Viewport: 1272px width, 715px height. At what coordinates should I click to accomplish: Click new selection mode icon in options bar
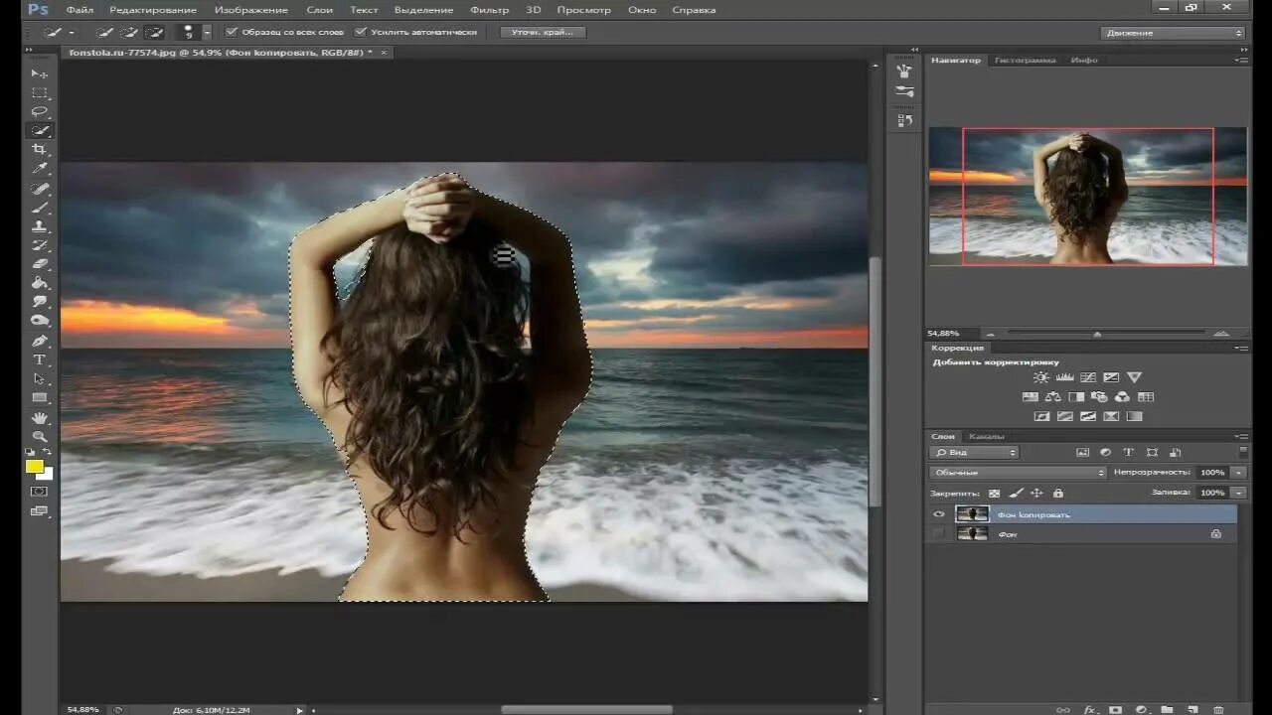[104, 32]
